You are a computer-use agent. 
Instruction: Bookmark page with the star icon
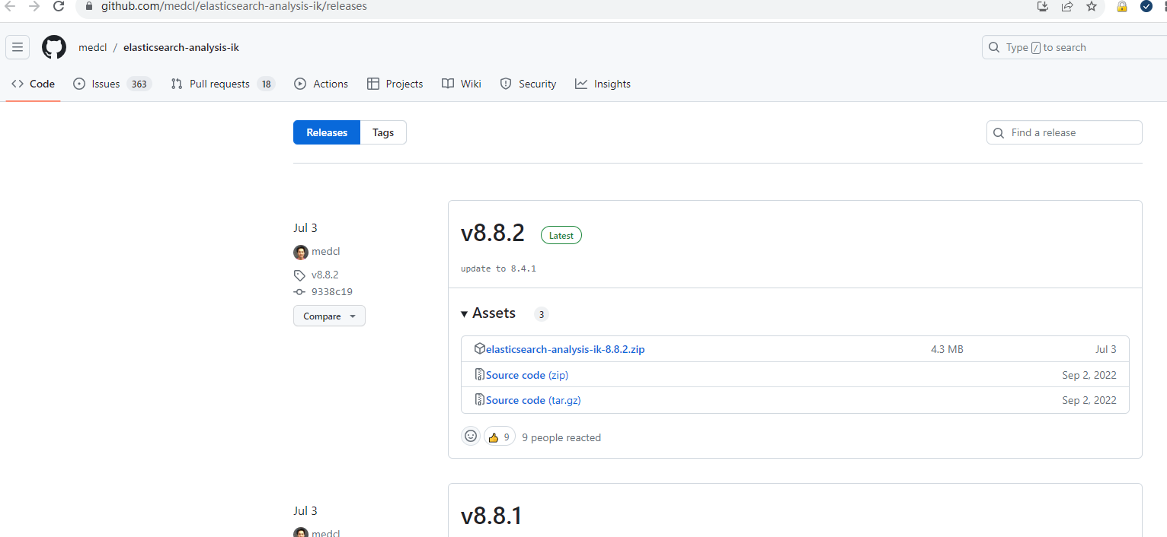[1092, 6]
